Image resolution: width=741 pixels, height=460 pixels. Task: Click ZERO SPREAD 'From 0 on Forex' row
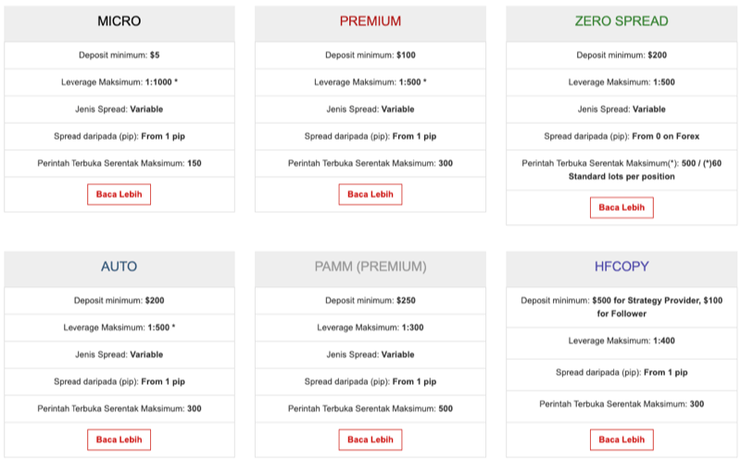(x=622, y=136)
